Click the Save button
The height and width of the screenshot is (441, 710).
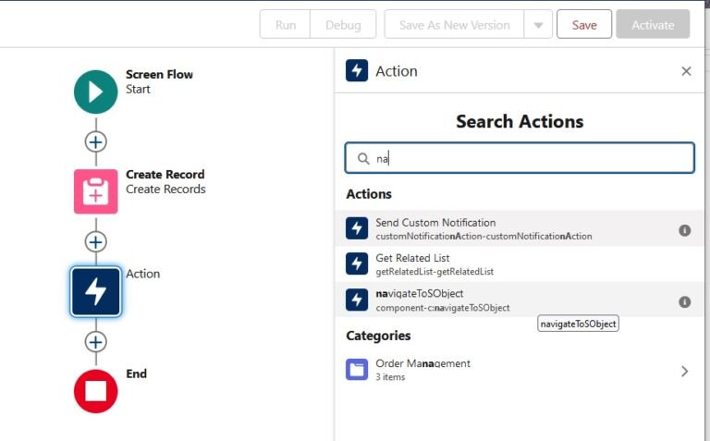584,24
